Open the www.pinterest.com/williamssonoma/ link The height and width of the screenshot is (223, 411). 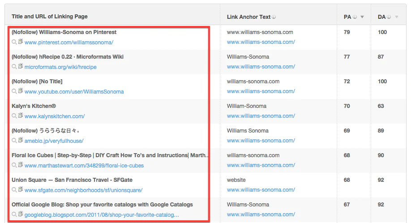(69, 43)
